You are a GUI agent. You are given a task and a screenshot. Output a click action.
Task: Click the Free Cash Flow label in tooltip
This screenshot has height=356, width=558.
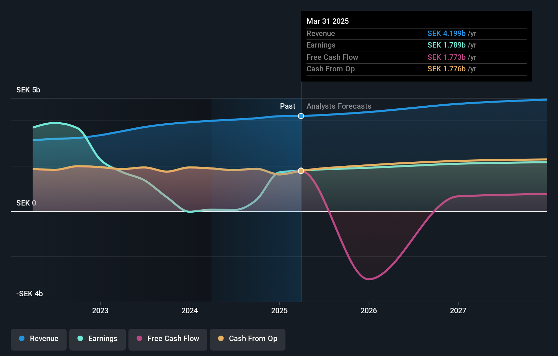pyautogui.click(x=332, y=57)
